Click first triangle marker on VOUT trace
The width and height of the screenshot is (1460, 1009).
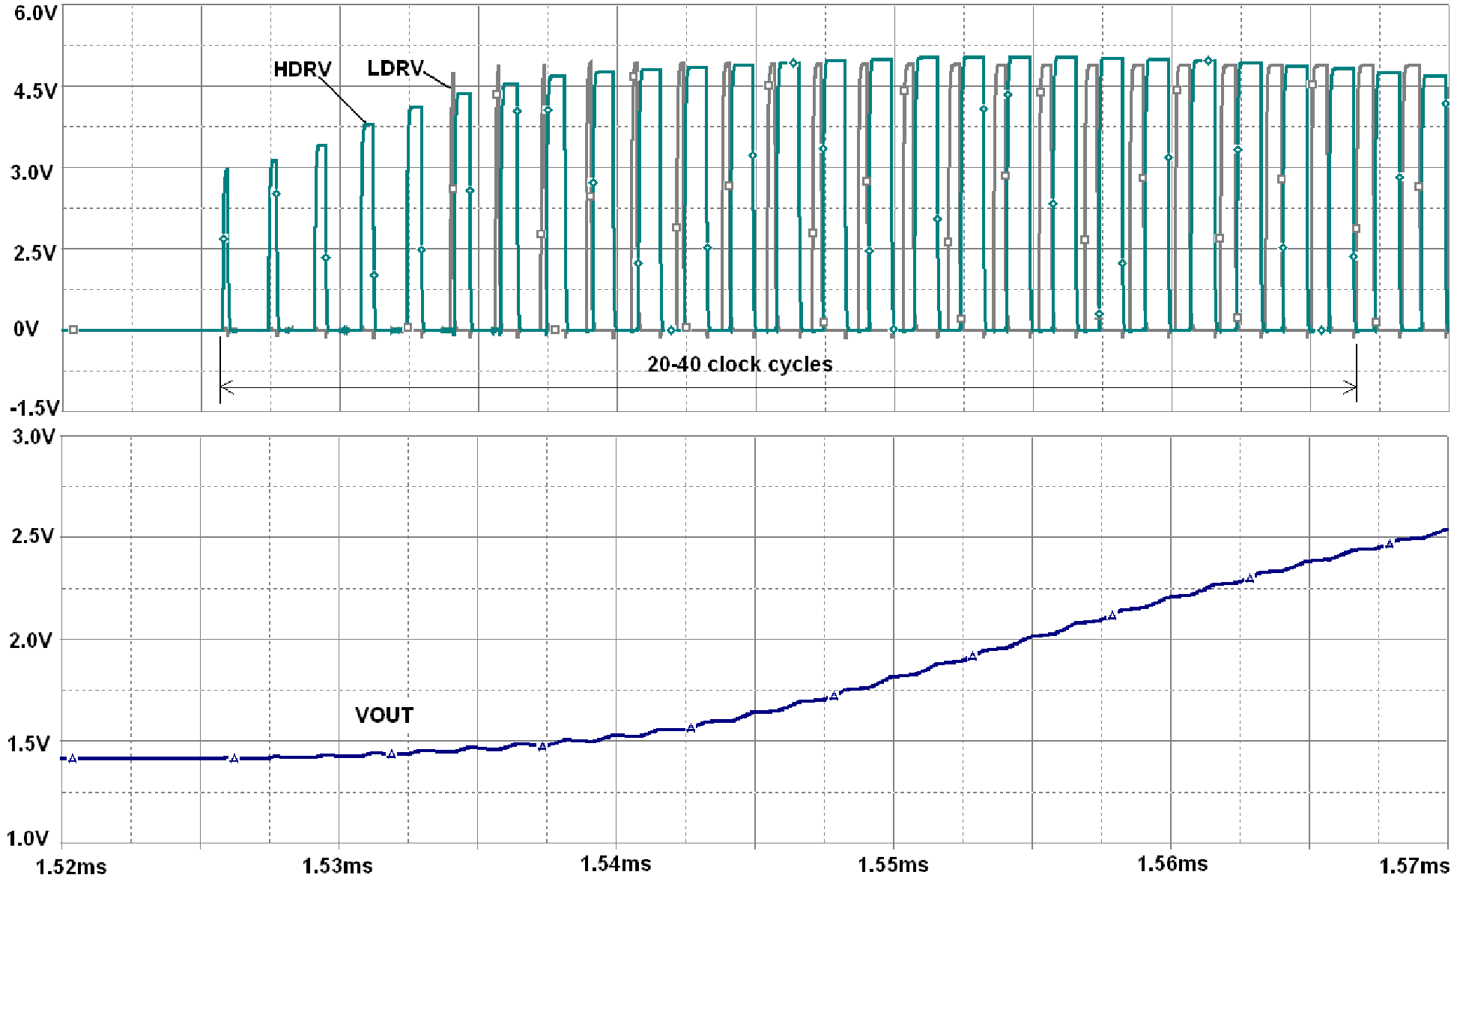click(73, 759)
